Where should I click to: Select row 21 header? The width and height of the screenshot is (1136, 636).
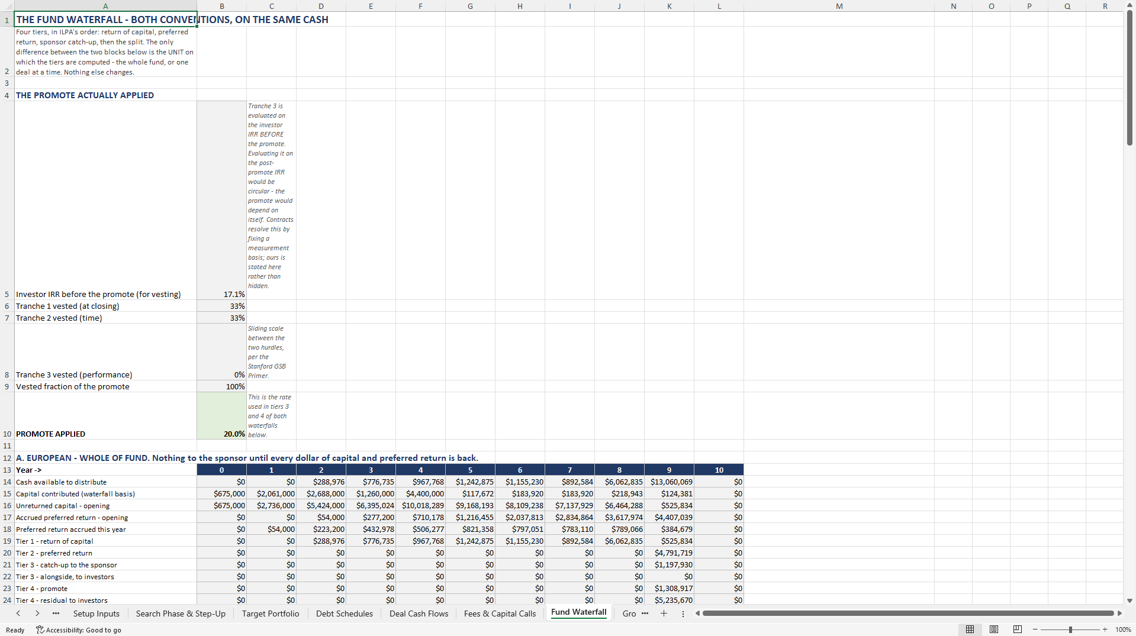point(7,564)
